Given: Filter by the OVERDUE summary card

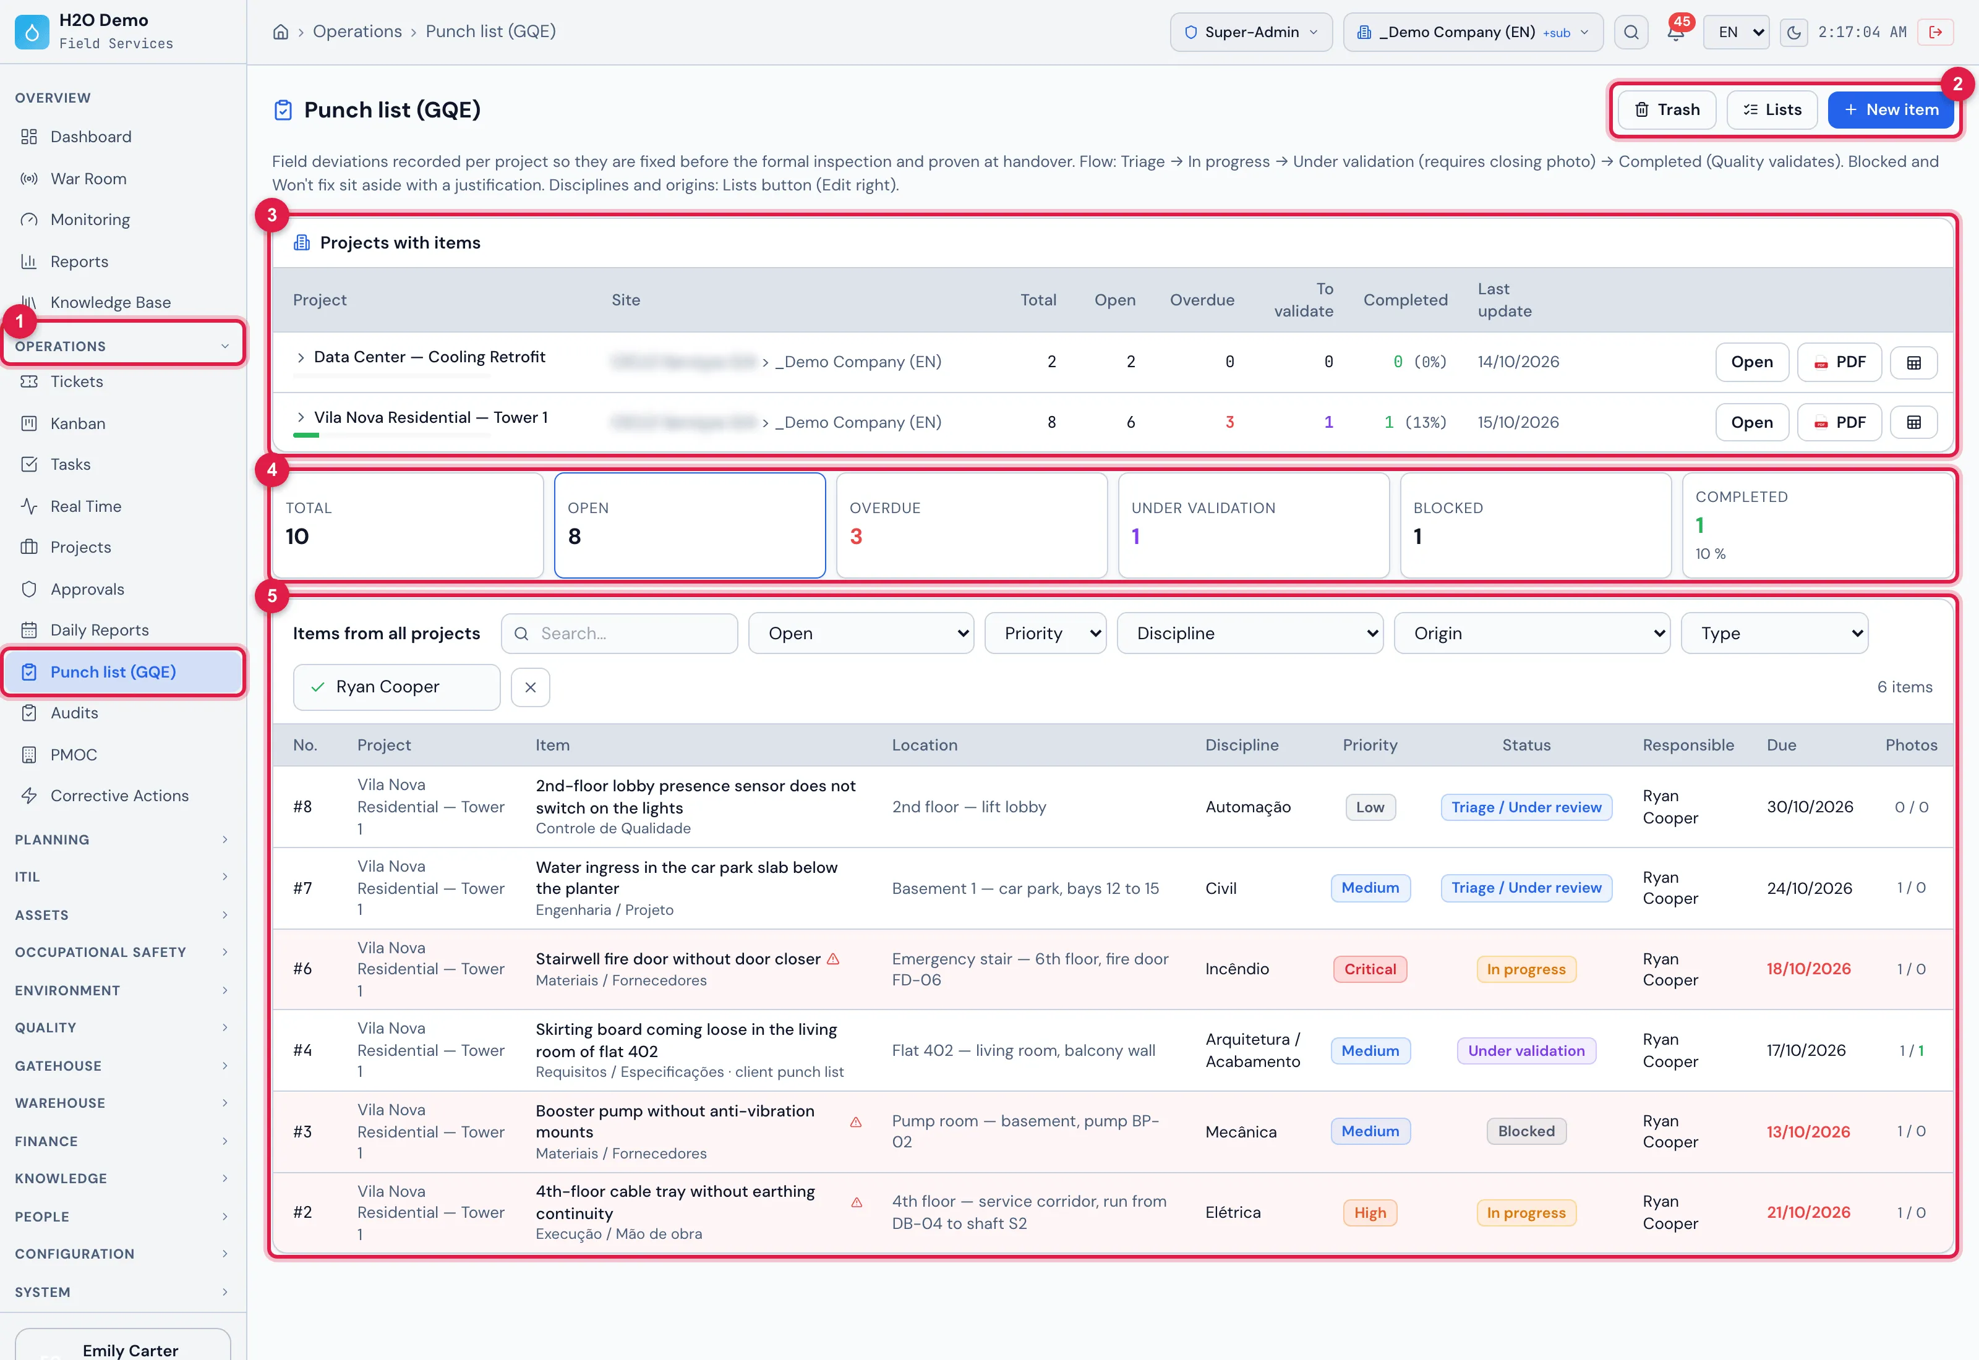Looking at the screenshot, I should pyautogui.click(x=972, y=525).
